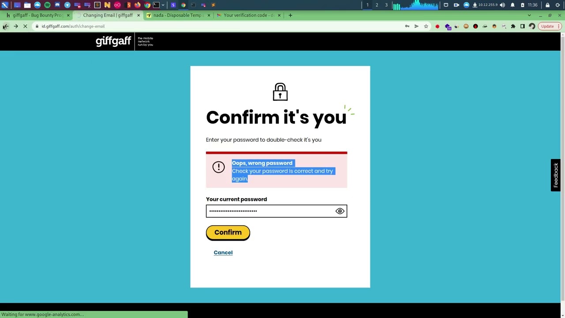Launch Firefox from the panel
The width and height of the screenshot is (565, 318).
(x=137, y=5)
